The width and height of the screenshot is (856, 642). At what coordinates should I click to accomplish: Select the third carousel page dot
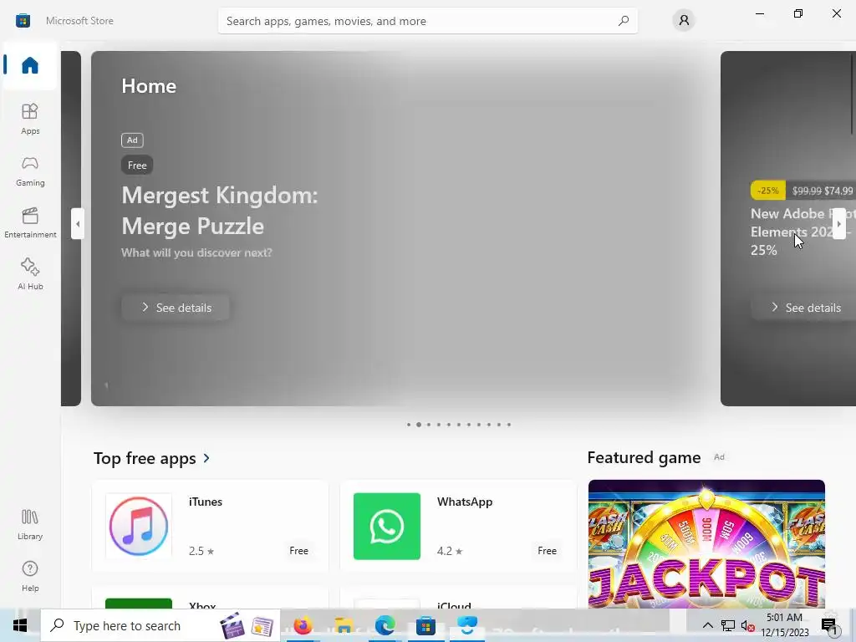coord(429,424)
